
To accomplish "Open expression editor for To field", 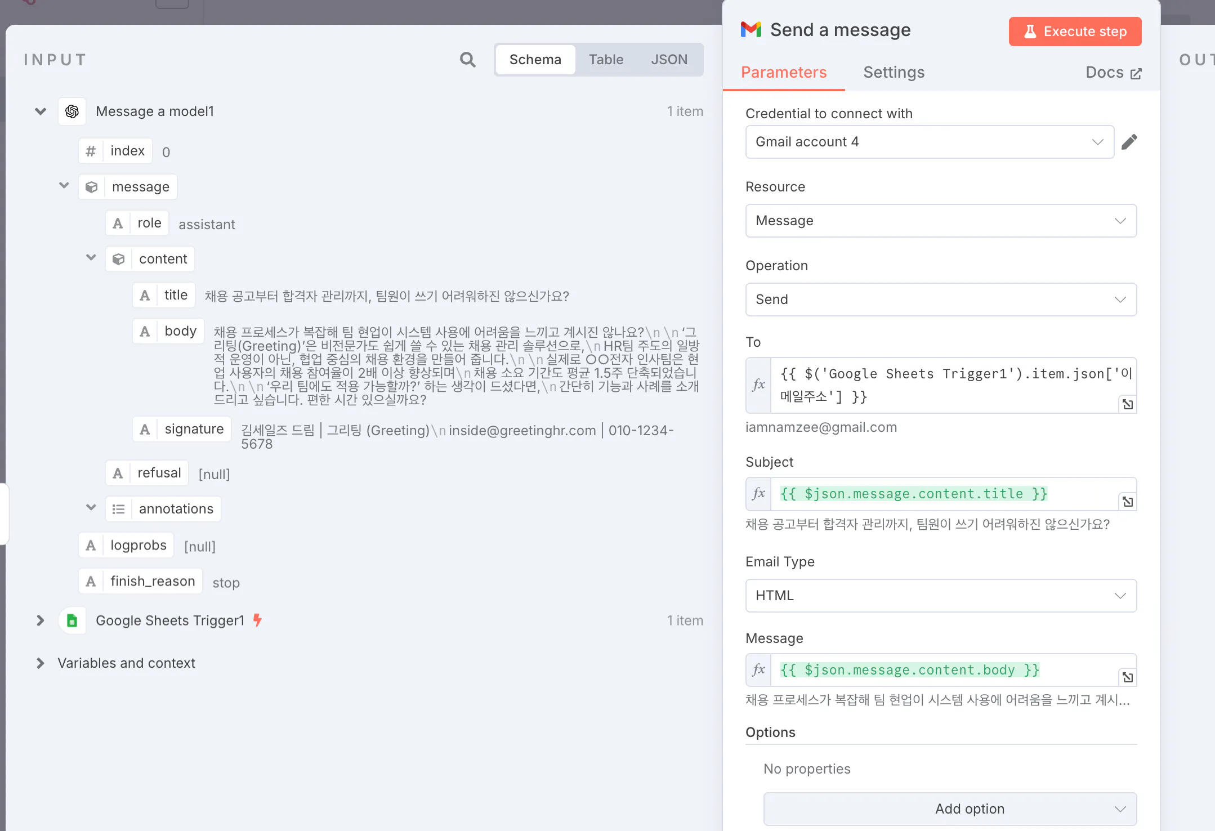I will (1128, 404).
